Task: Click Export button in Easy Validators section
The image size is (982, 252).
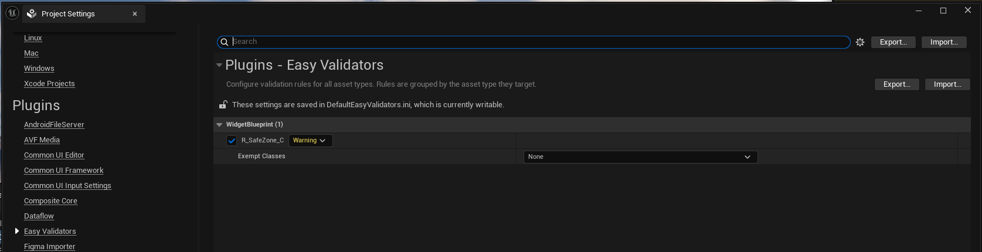Action: click(897, 84)
